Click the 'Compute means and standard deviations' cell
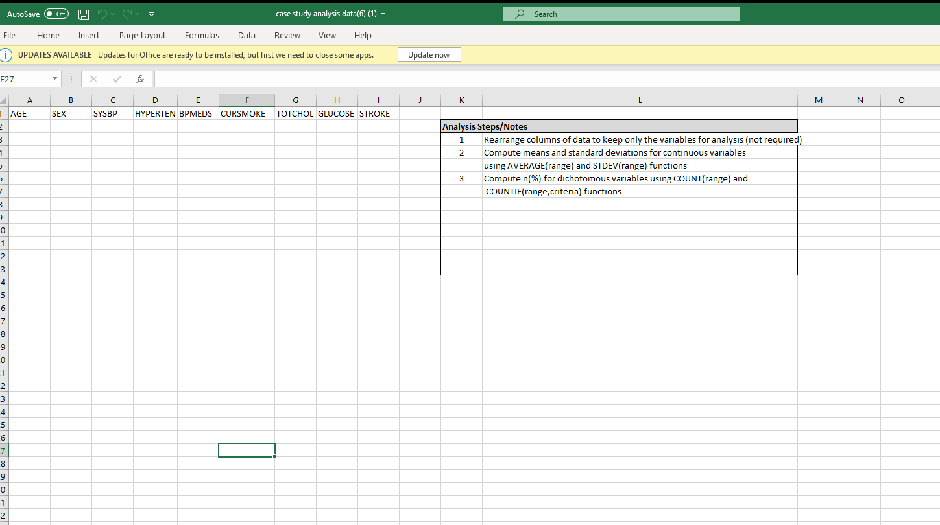 (x=640, y=152)
